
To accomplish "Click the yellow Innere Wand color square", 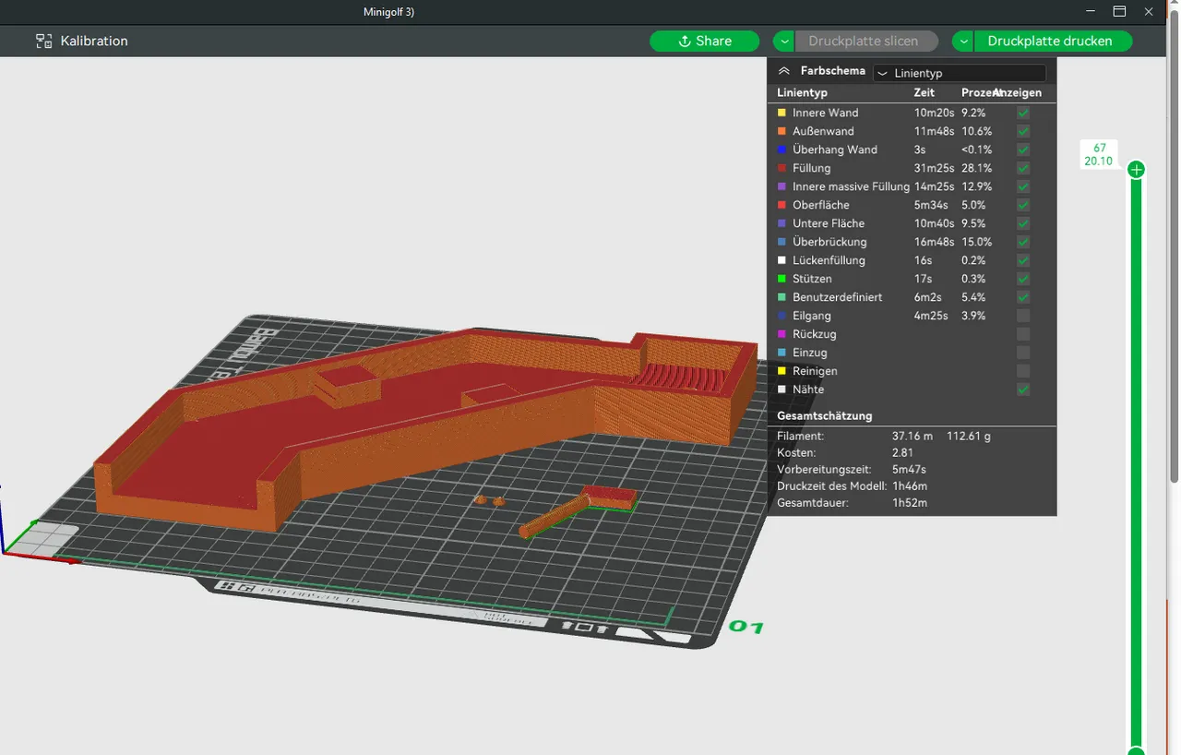I will tap(783, 113).
